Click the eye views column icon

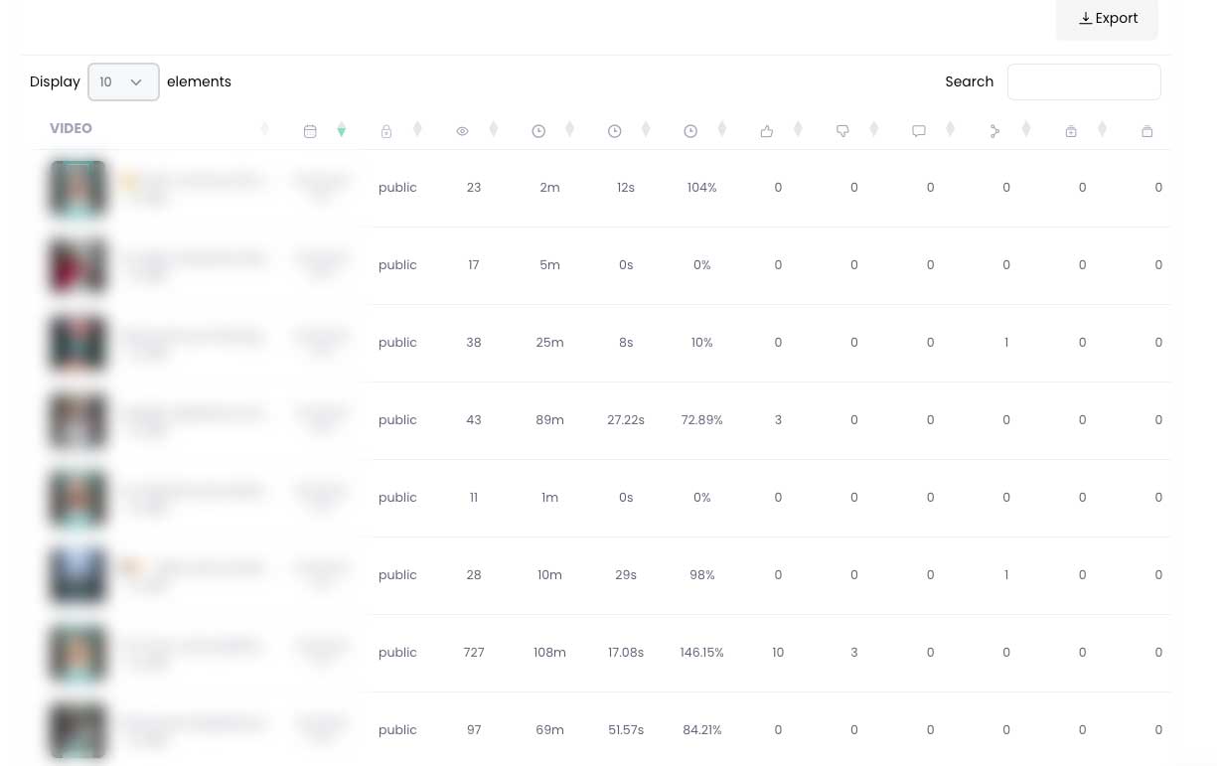click(462, 131)
